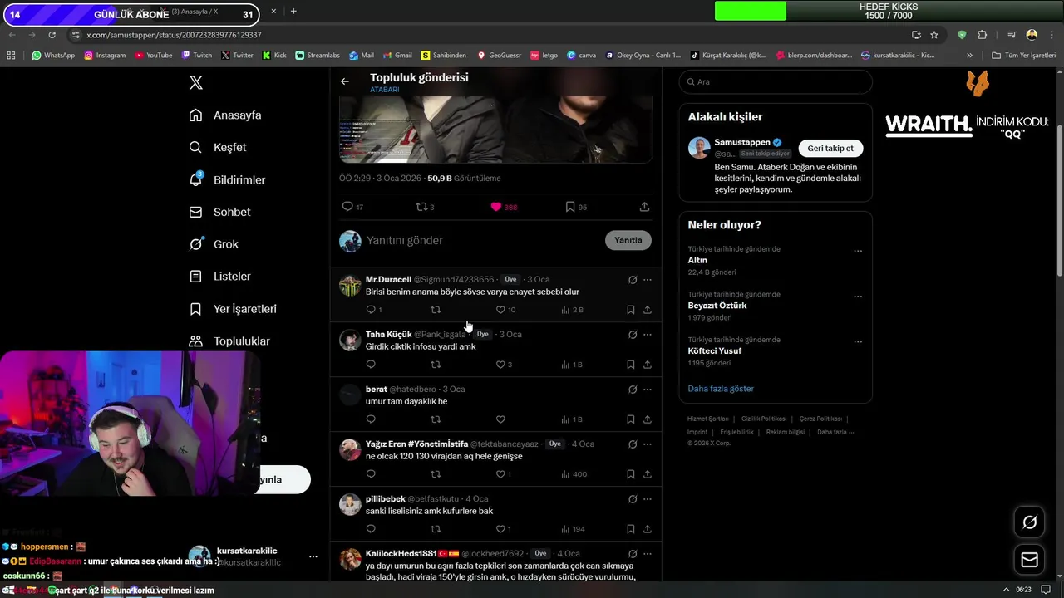This screenshot has width=1064, height=598.
Task: Repost Mr.Duracell's comment
Action: click(x=436, y=310)
